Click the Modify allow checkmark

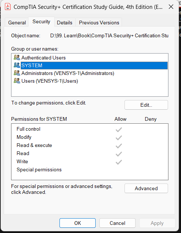(x=119, y=138)
